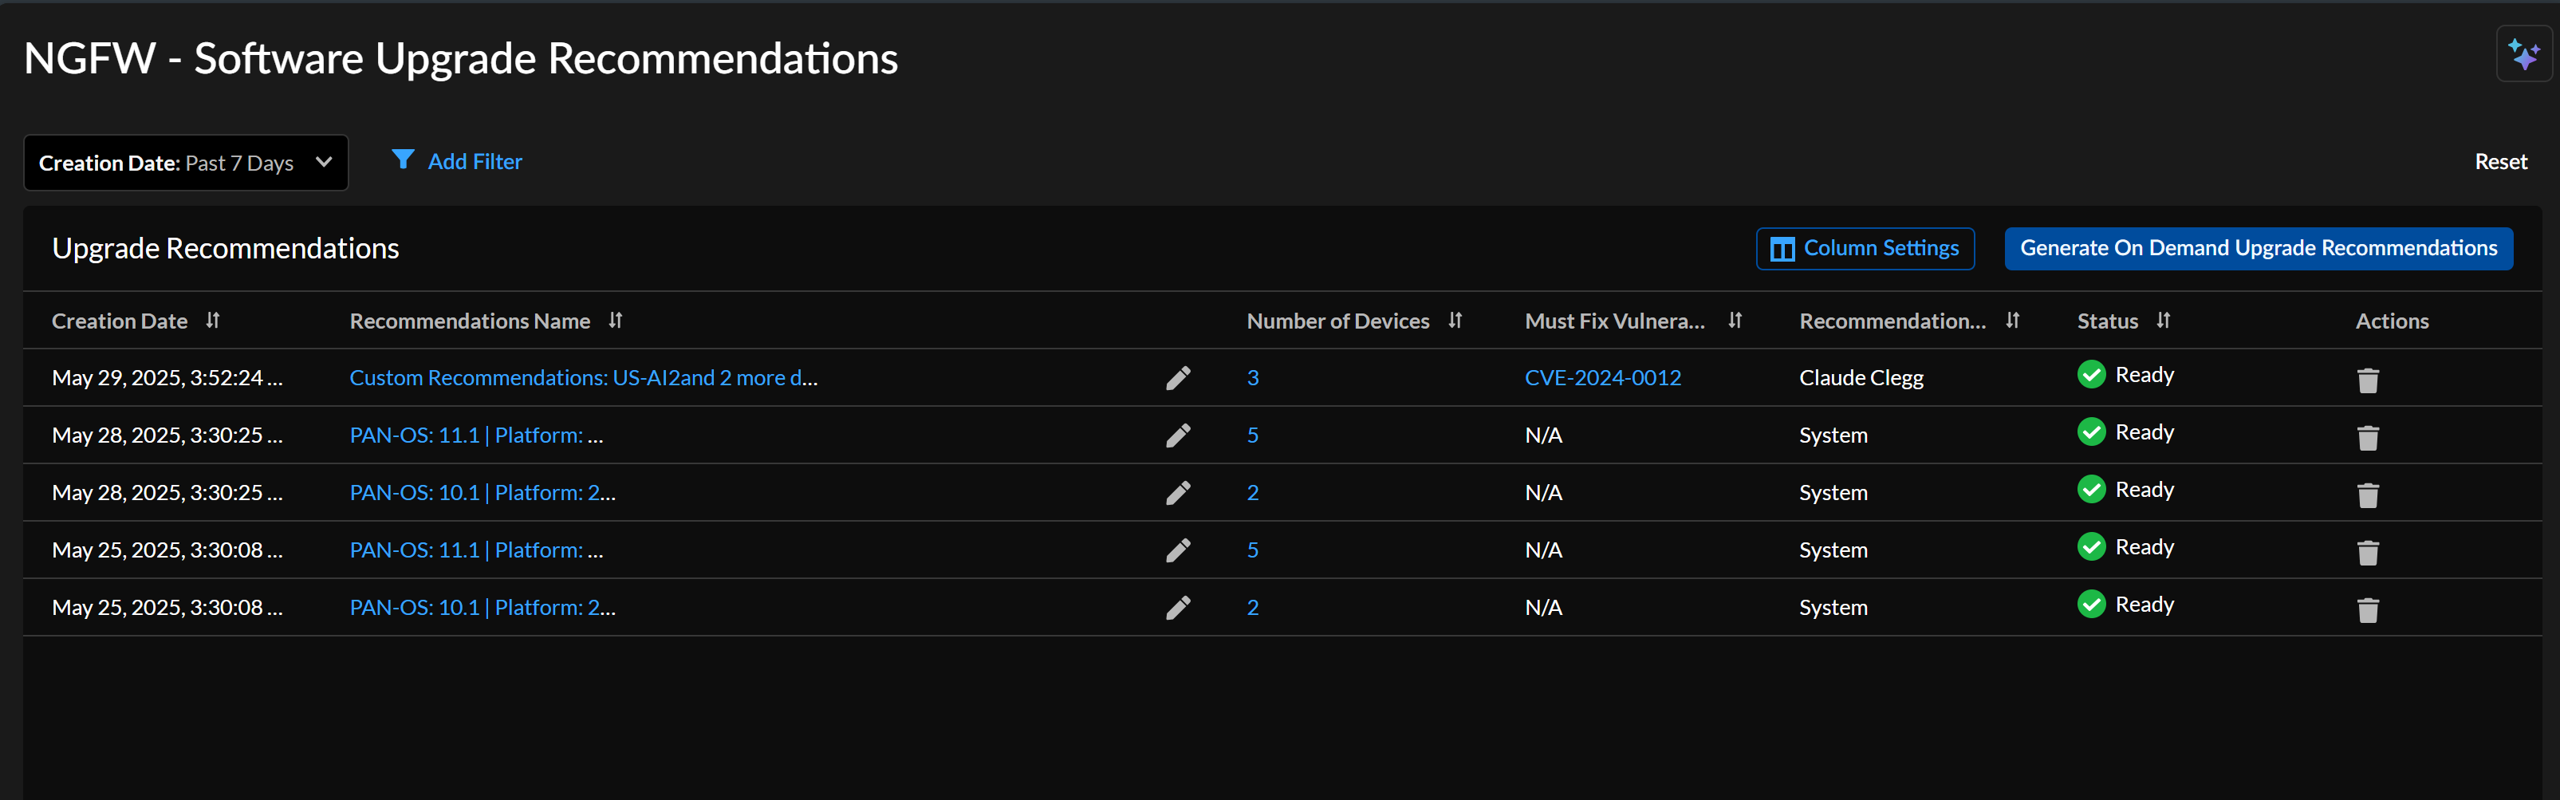Sort by Creation Date column
The height and width of the screenshot is (800, 2560).
coord(213,321)
